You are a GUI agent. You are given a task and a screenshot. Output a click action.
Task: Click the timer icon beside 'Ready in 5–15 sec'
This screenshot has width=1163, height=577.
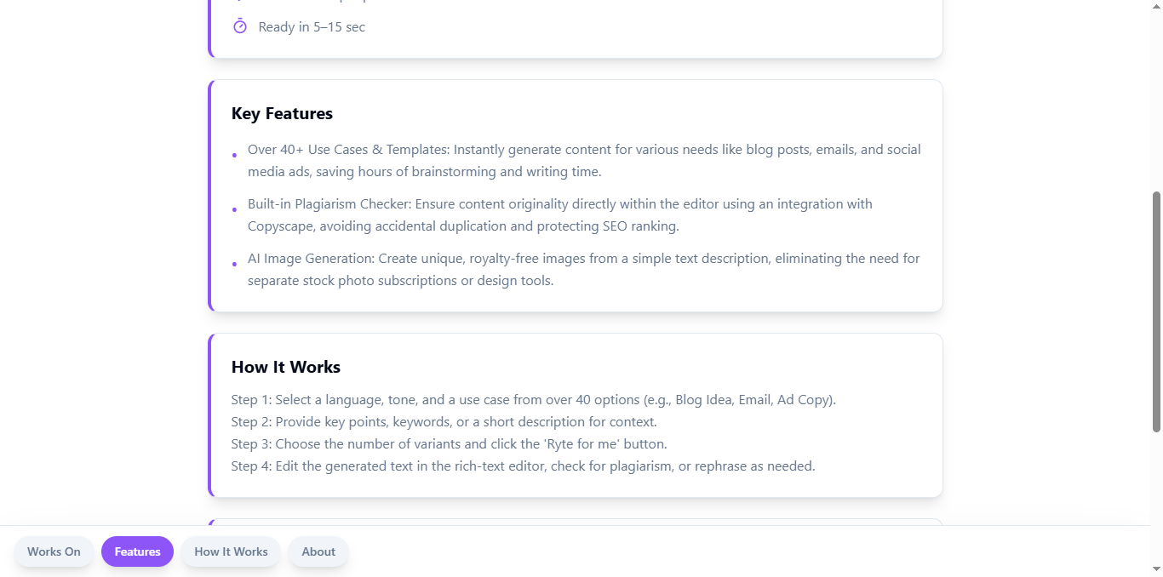[239, 26]
